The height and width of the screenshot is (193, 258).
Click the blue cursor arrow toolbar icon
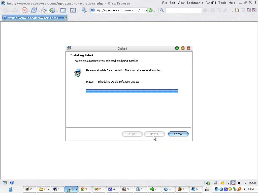pyautogui.click(x=84, y=10)
